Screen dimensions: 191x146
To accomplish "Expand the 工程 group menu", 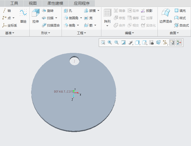I will (x=81, y=33).
